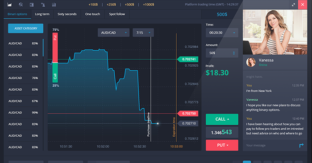Image resolution: width=312 pixels, height=163 pixels.
Task: Click the white current price dot on chart
Action: click(158, 123)
